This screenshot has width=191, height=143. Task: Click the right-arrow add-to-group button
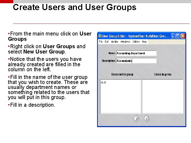[x=136, y=119]
